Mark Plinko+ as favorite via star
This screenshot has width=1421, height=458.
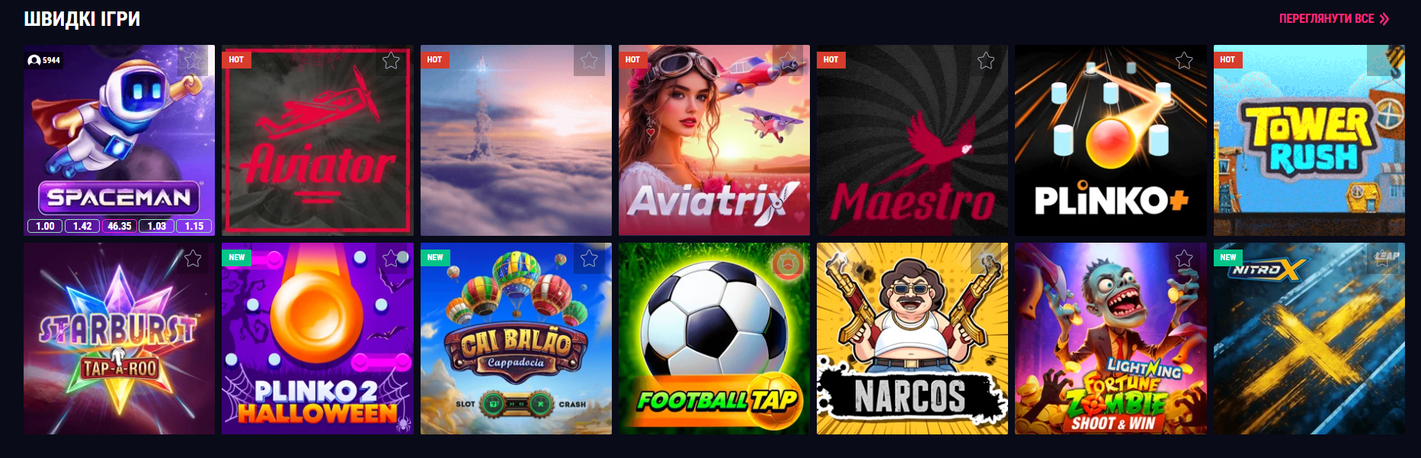[x=1184, y=61]
